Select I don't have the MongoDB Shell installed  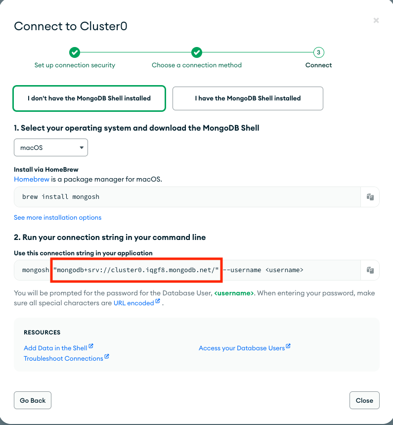[x=89, y=98]
